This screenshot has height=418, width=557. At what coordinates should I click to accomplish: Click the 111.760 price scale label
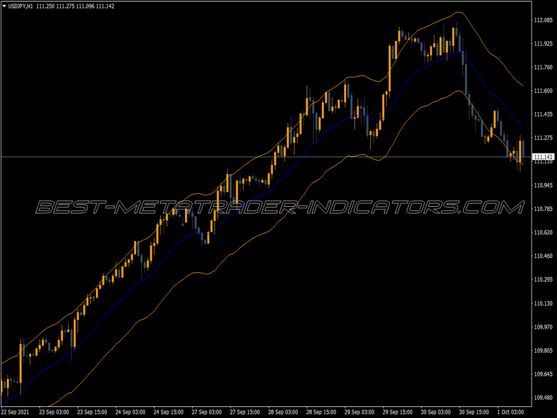[543, 67]
